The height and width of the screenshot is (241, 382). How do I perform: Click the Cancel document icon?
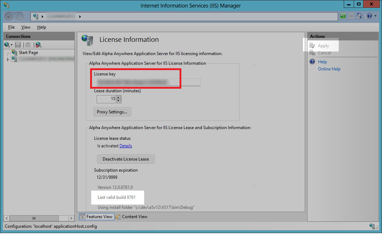[x=312, y=53]
